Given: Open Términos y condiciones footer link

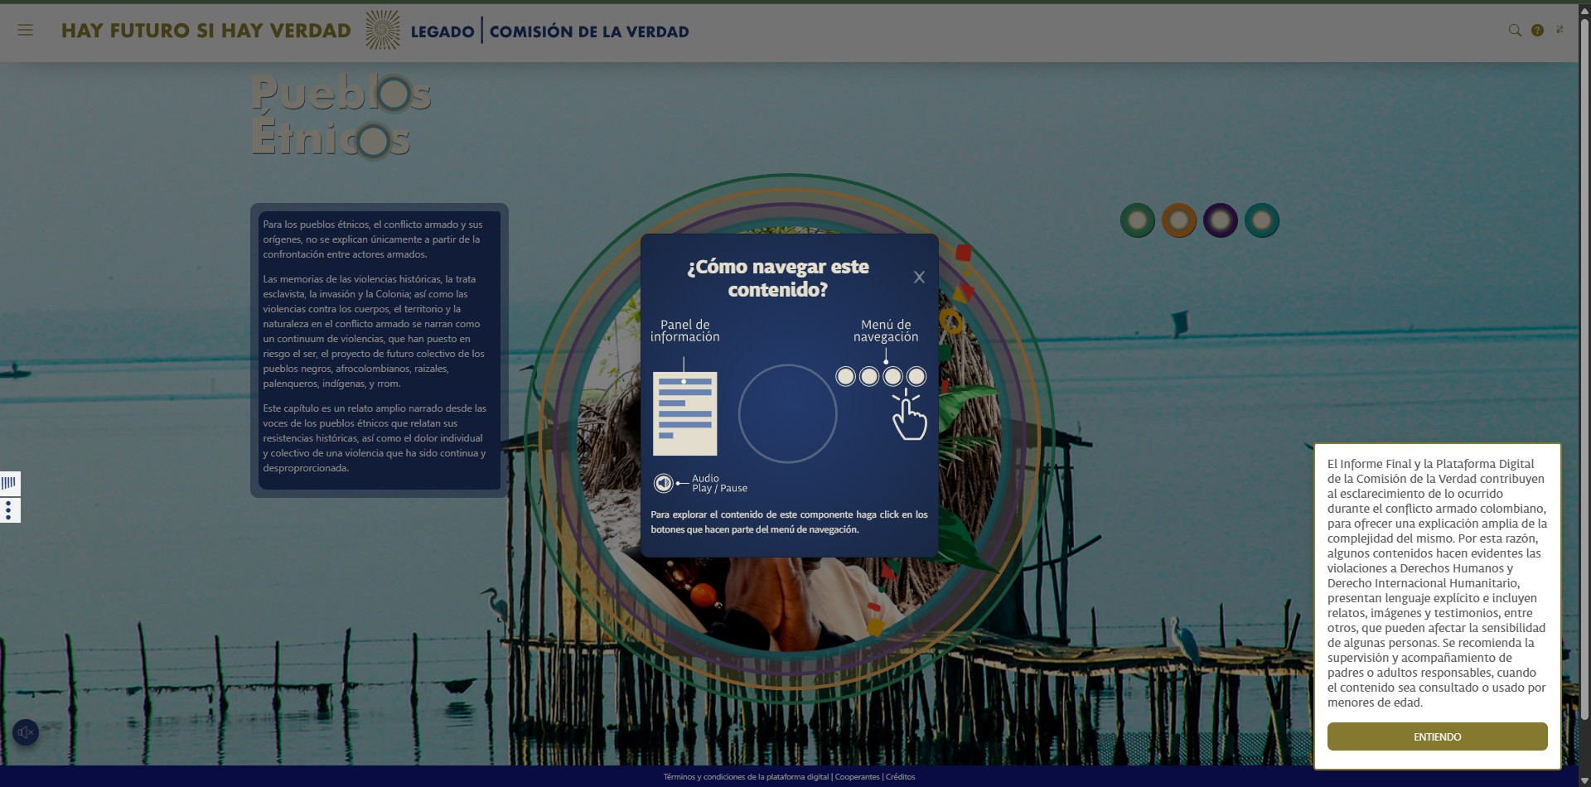Looking at the screenshot, I should pyautogui.click(x=746, y=777).
